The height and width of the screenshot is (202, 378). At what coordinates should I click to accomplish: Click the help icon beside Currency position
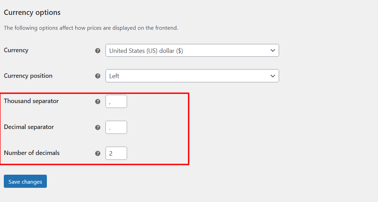(98, 76)
